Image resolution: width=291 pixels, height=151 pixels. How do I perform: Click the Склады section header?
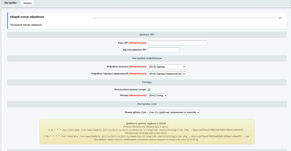pyautogui.click(x=147, y=82)
